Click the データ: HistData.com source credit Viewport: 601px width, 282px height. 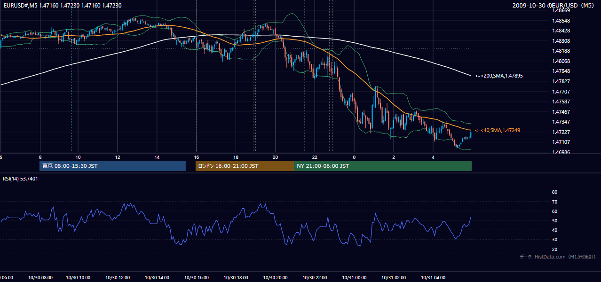(x=558, y=257)
